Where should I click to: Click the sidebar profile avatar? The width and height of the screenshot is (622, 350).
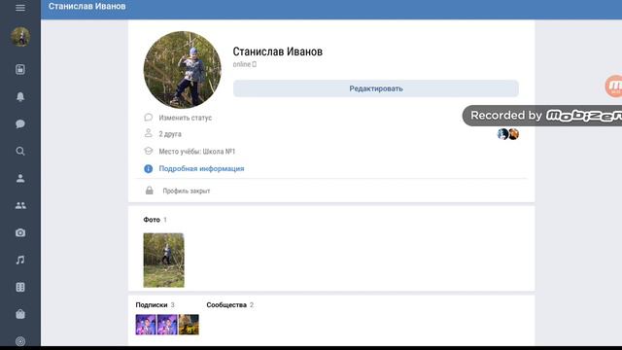(20, 37)
